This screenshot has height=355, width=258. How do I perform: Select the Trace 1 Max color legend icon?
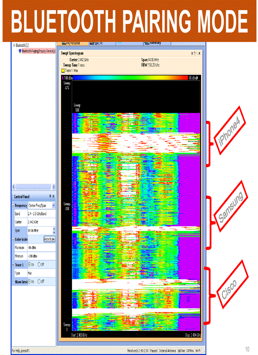pyautogui.click(x=63, y=71)
